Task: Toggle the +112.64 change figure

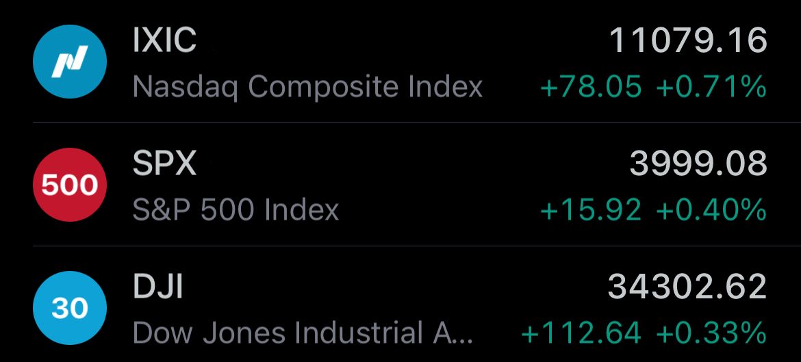Action: click(x=581, y=333)
